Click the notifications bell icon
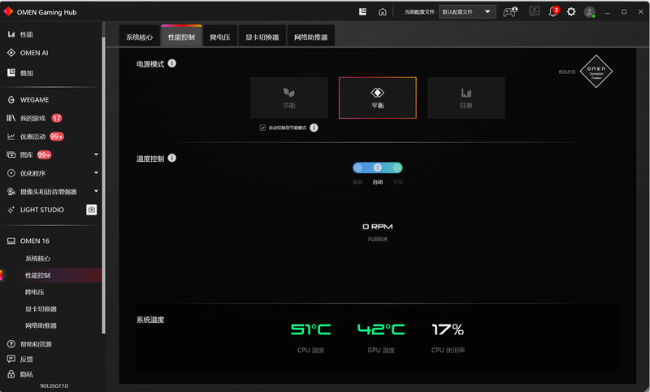Viewport: 650px width, 392px height. 552,12
